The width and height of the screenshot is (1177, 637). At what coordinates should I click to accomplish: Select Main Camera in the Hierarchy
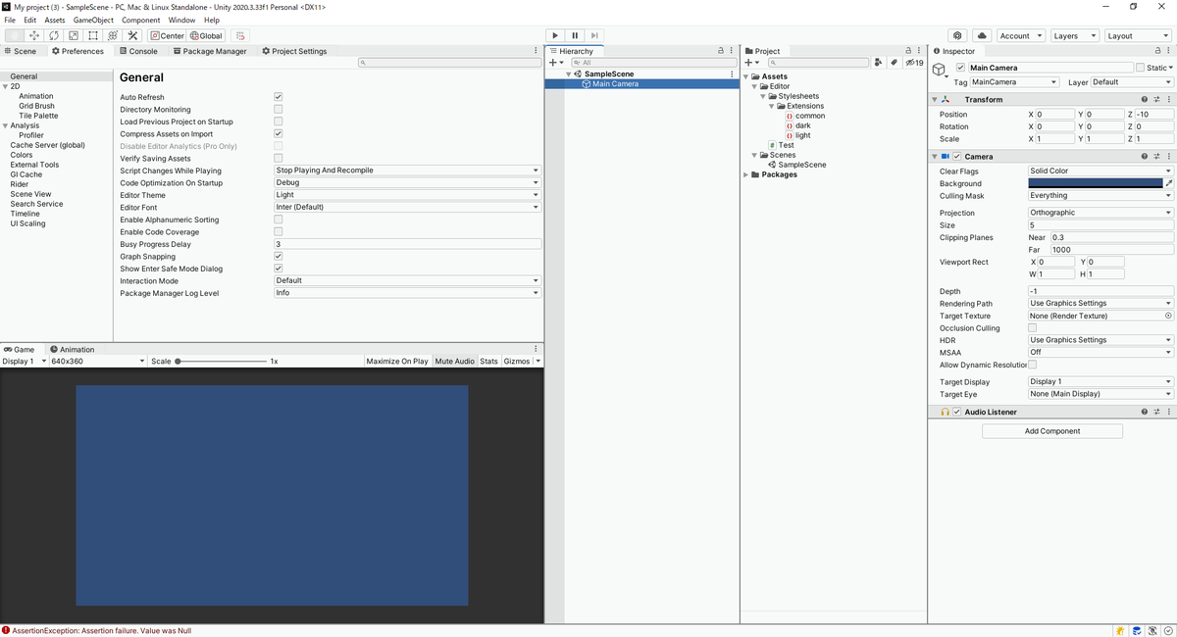click(x=613, y=83)
